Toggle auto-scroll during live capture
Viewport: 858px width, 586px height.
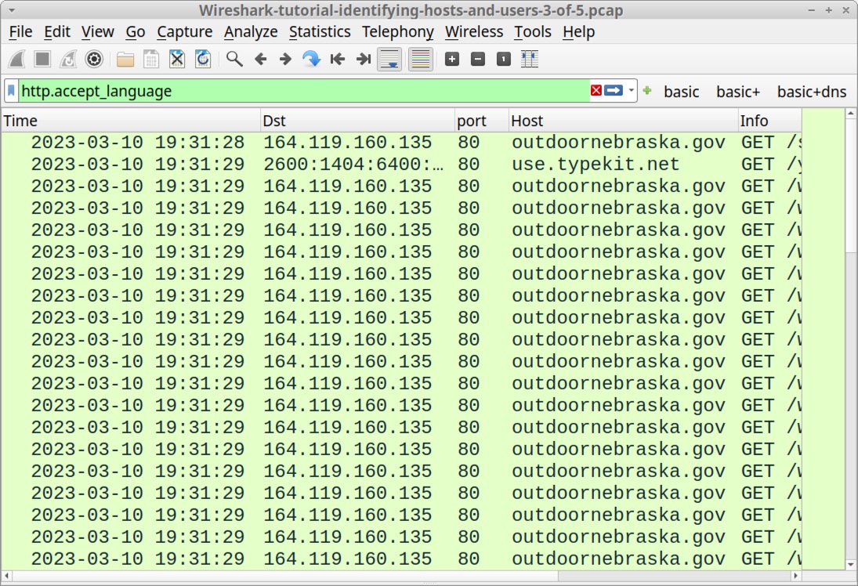coord(390,59)
